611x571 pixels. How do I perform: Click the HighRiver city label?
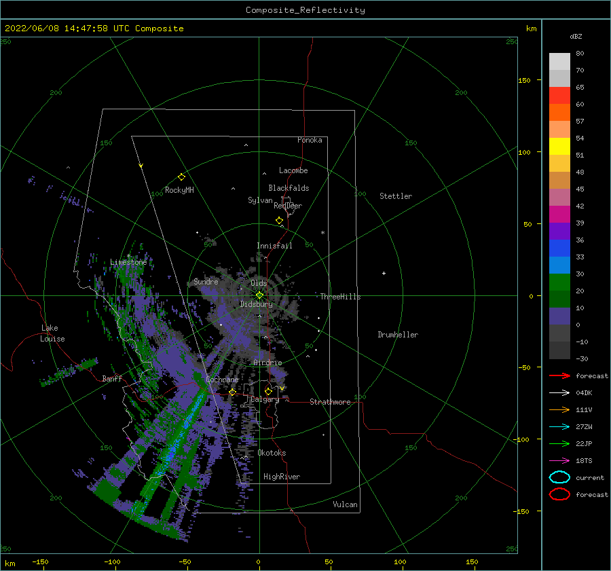pos(282,477)
